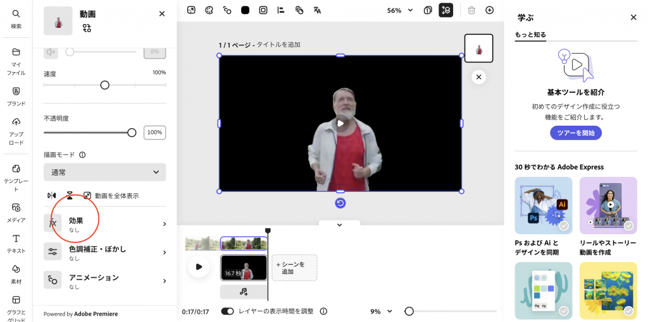Open the black background color swatch
This screenshot has height=322, width=648.
pos(246,10)
